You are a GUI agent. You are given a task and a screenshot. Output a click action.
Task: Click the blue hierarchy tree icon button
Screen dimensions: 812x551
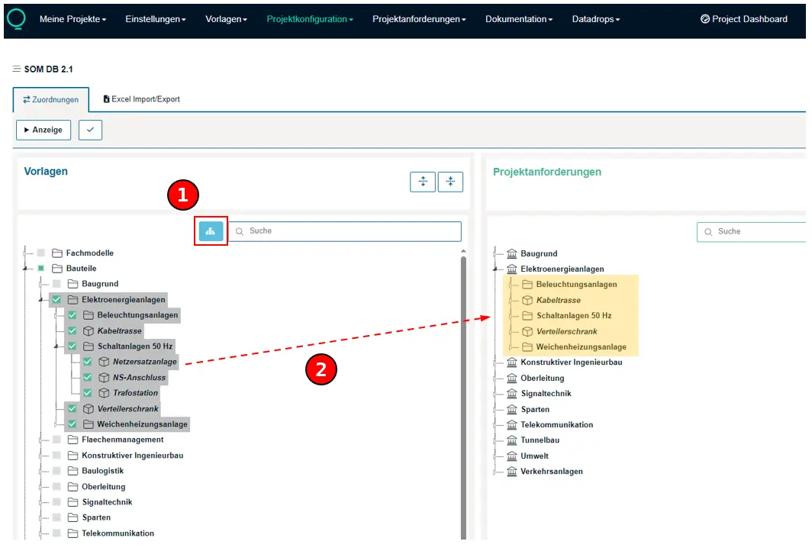(x=211, y=231)
